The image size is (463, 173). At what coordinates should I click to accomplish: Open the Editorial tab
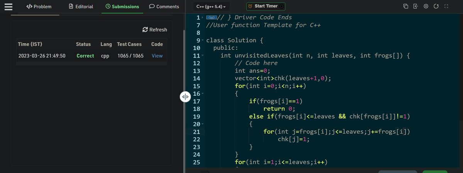80,7
